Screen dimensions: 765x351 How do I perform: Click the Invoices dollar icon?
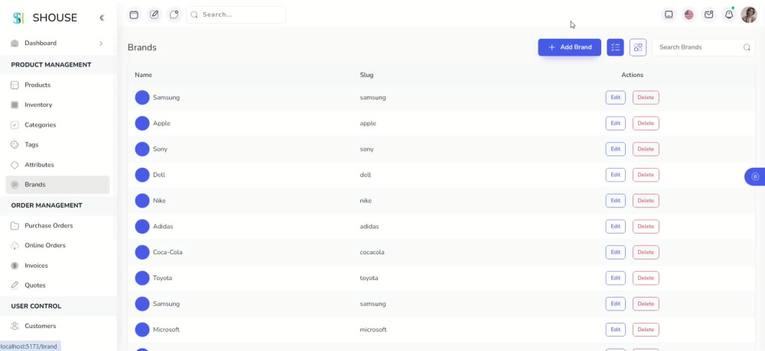[15, 266]
